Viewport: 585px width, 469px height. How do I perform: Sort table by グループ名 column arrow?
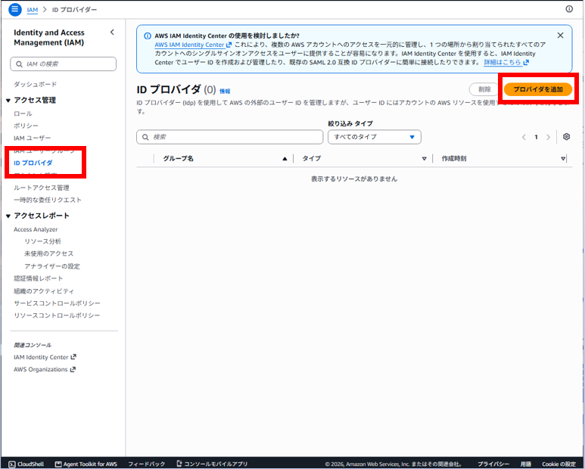click(x=285, y=159)
